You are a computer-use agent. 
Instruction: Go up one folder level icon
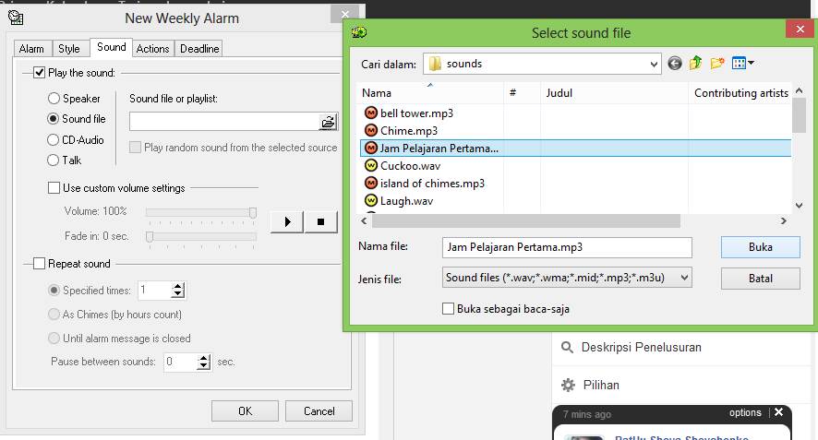tap(695, 64)
